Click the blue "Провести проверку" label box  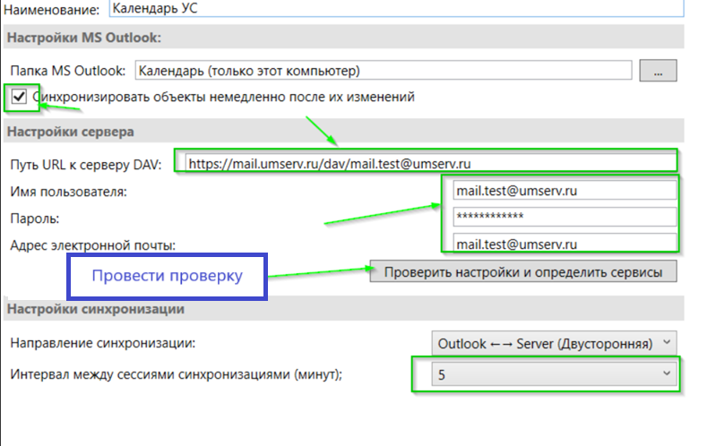168,277
